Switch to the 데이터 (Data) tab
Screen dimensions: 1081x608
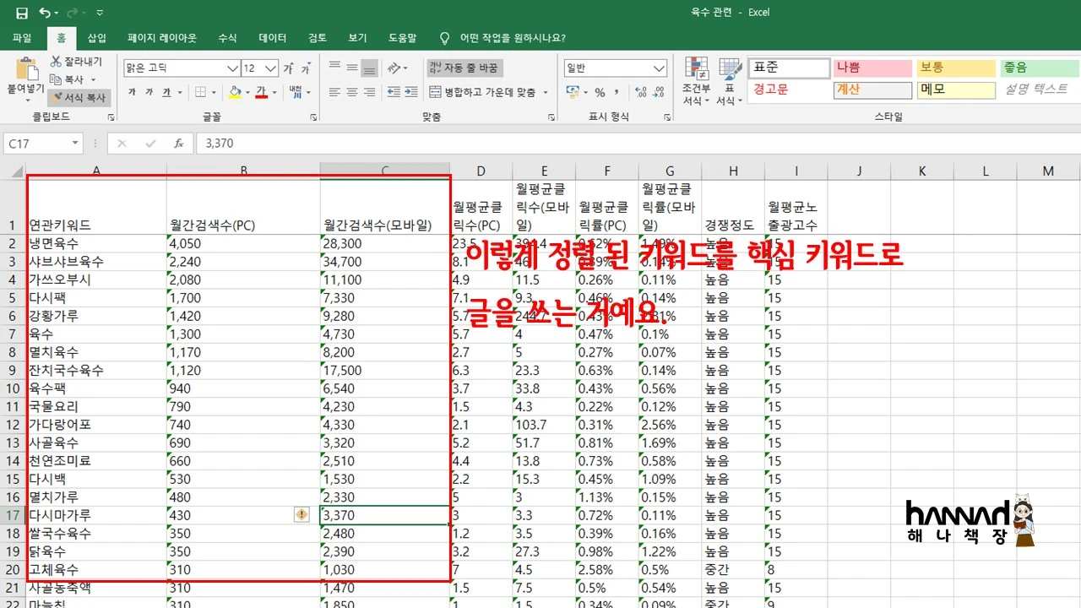(273, 38)
